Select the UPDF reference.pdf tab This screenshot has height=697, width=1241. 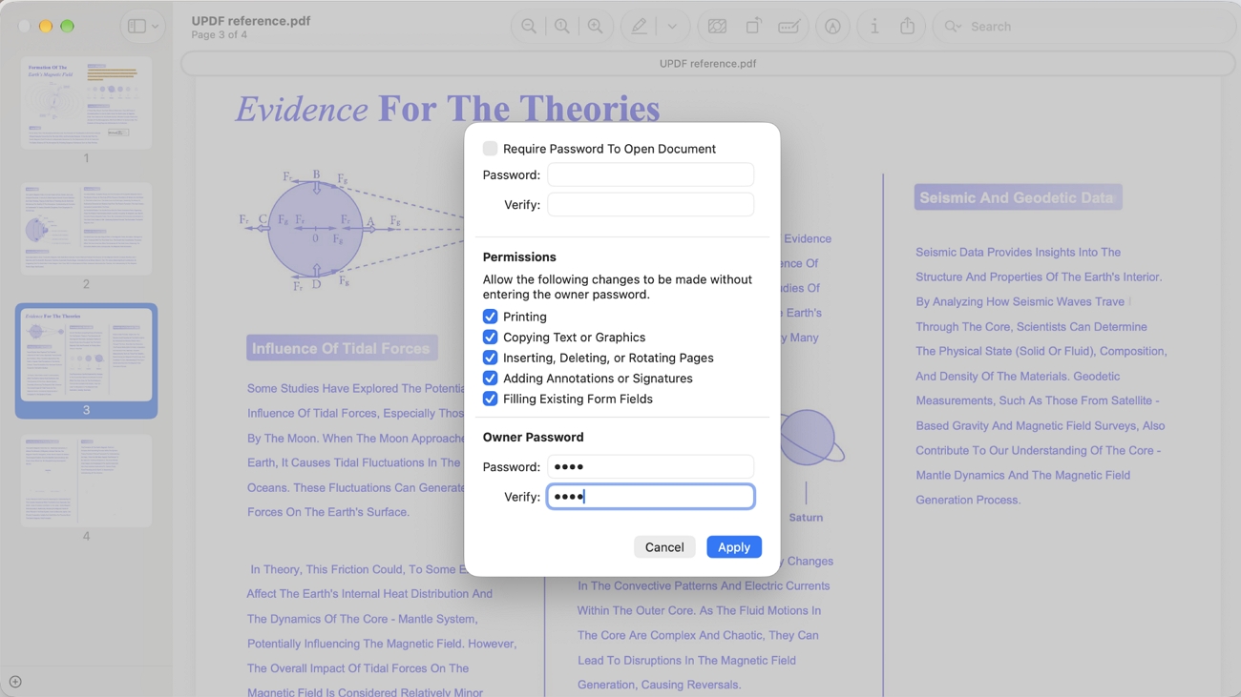(707, 64)
